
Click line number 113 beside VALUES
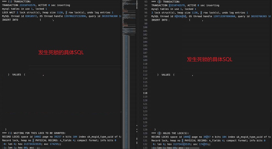[x=145, y=75]
